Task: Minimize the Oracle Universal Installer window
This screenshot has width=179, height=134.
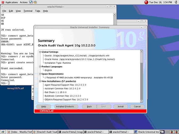Action: (141, 27)
